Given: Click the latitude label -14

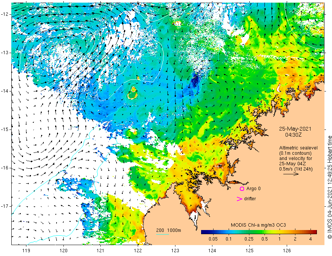Looking at the screenshot, I should pyautogui.click(x=5, y=91).
